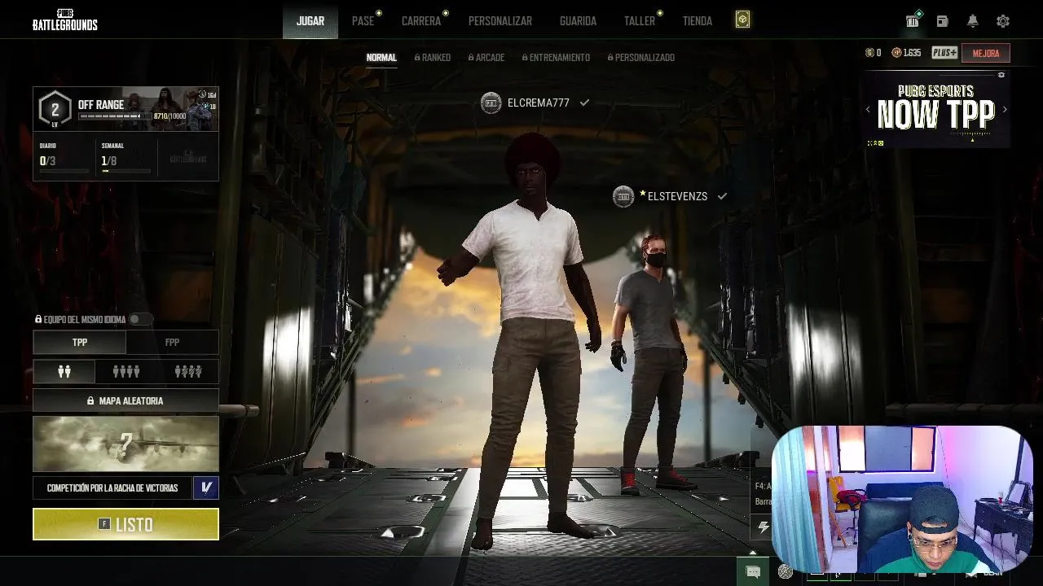Click the ready checkmark next to ELCREMA777
Screen dimensions: 1043x586
coord(584,103)
